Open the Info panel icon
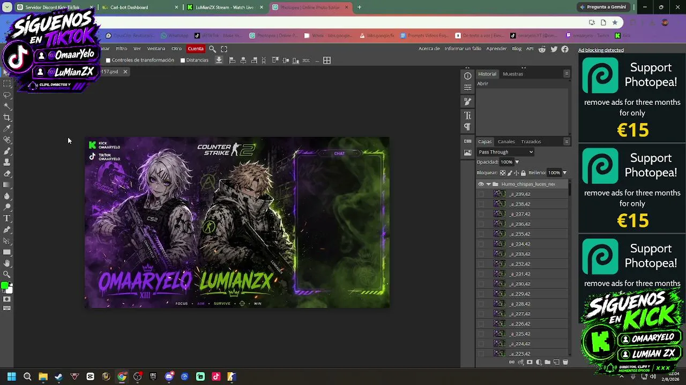686x385 pixels. pyautogui.click(x=468, y=76)
